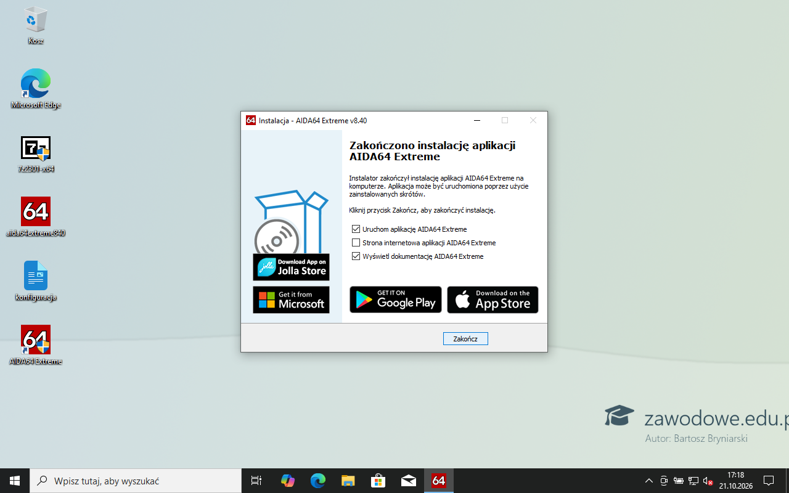Image resolution: width=789 pixels, height=493 pixels.
Task: Select the AIDA64 Extreme desktop shortcut
Action: click(x=36, y=345)
